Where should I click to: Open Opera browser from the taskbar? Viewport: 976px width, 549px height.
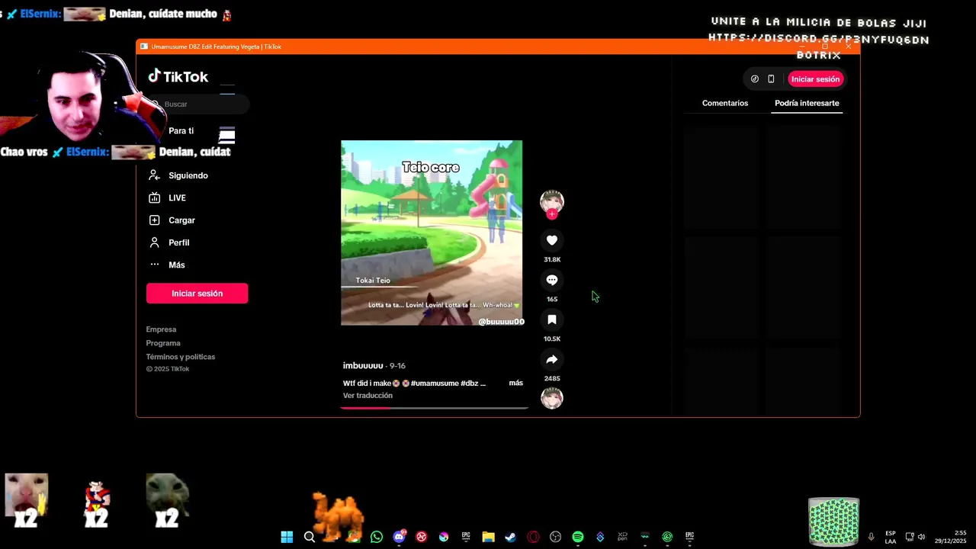533,537
